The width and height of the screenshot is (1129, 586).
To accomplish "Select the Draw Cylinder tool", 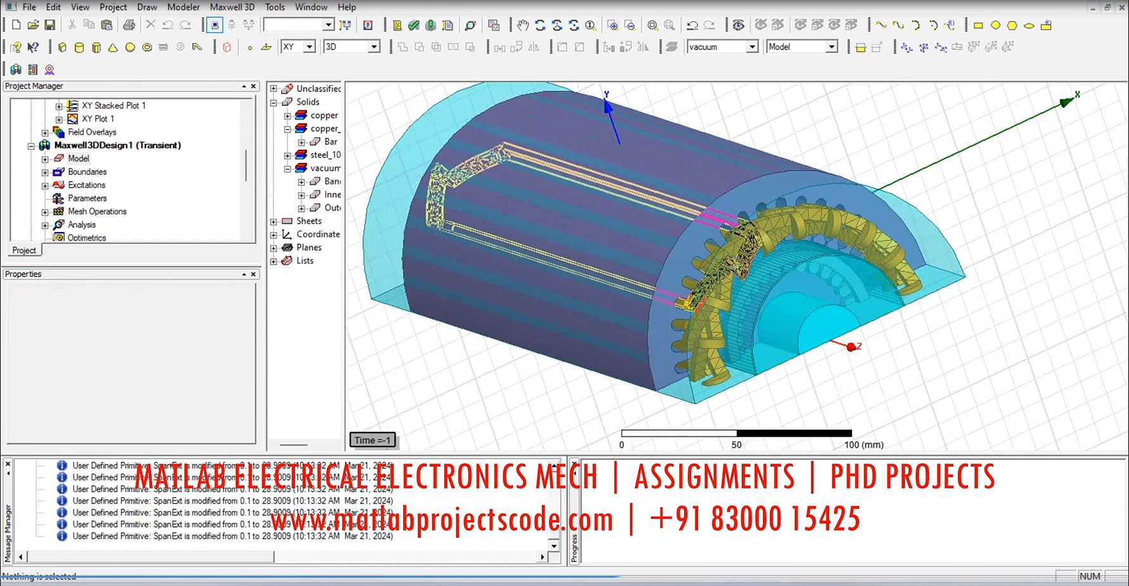I will (79, 46).
